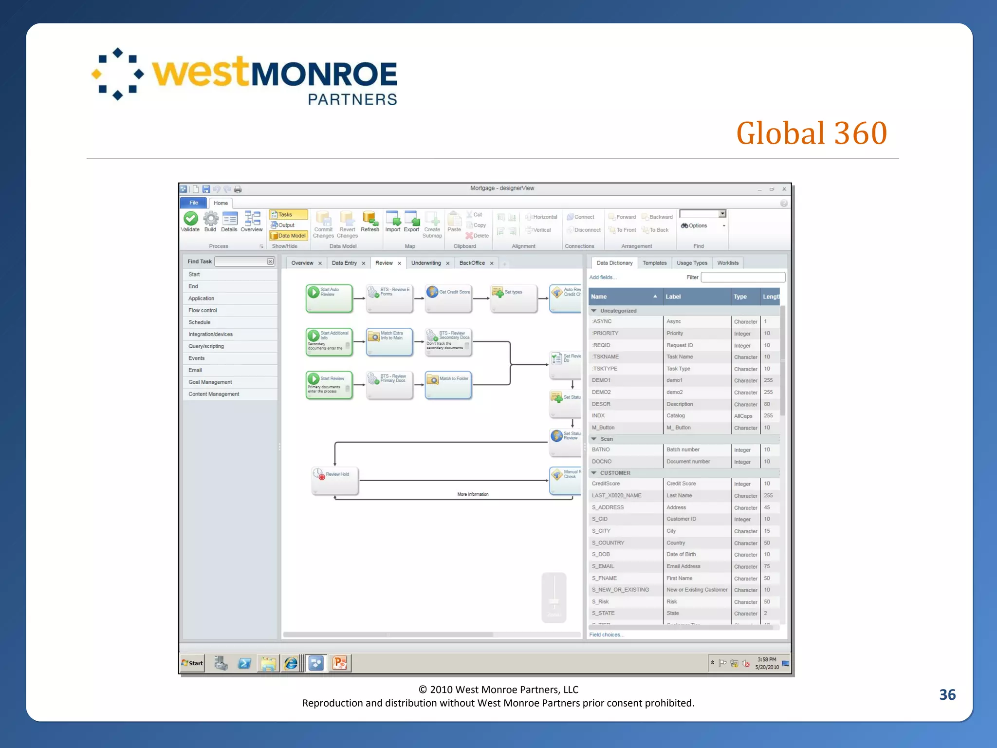Open the Find combo box dropdown
This screenshot has width=997, height=748.
722,214
